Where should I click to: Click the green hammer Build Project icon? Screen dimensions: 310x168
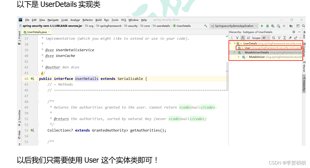206,26
